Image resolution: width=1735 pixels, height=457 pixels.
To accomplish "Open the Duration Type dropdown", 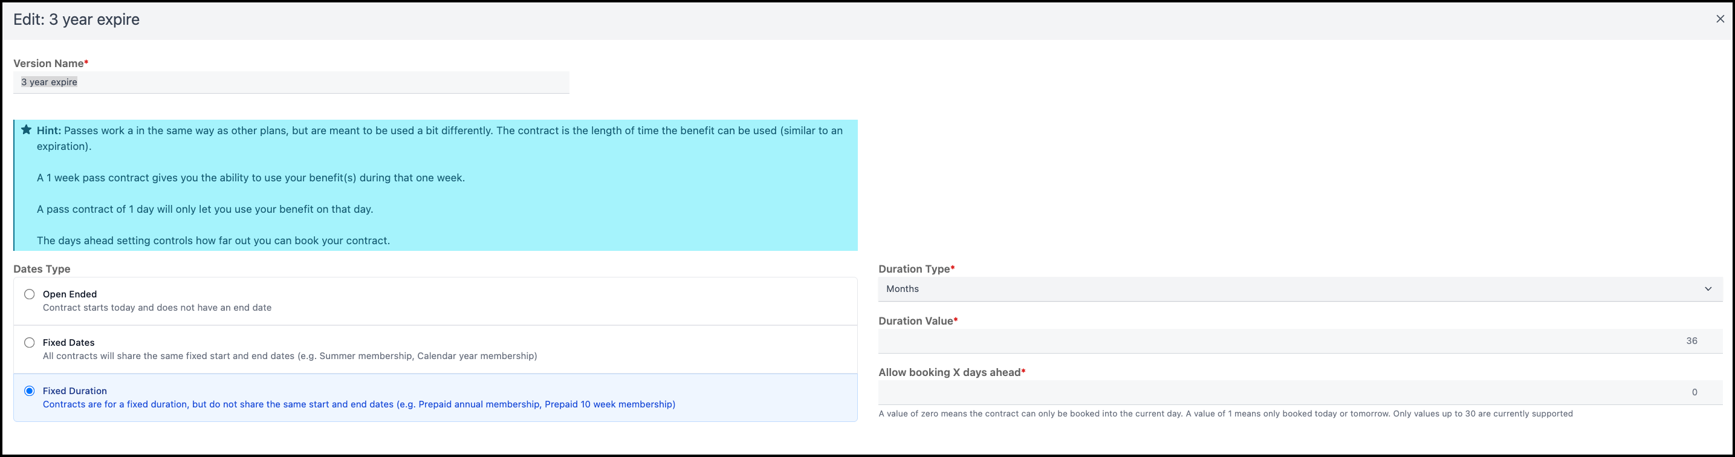I will pos(1300,289).
